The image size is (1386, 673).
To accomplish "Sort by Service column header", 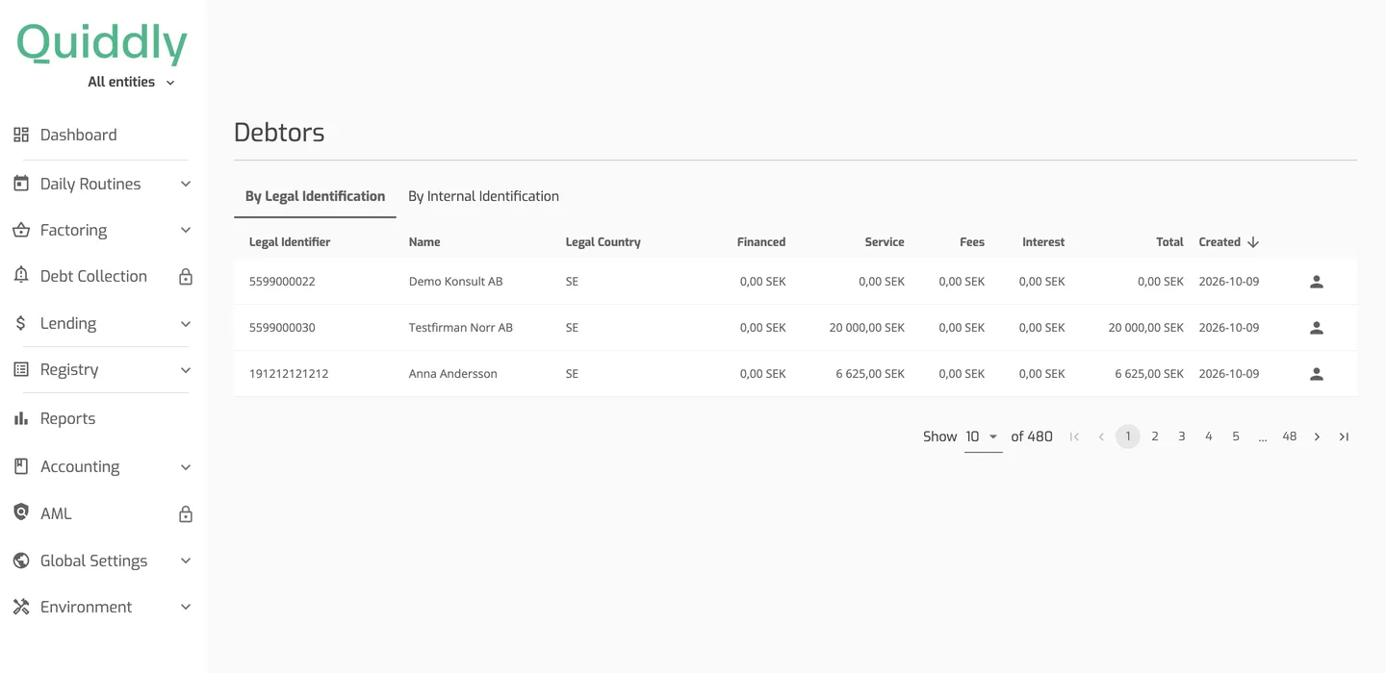I will tap(885, 242).
